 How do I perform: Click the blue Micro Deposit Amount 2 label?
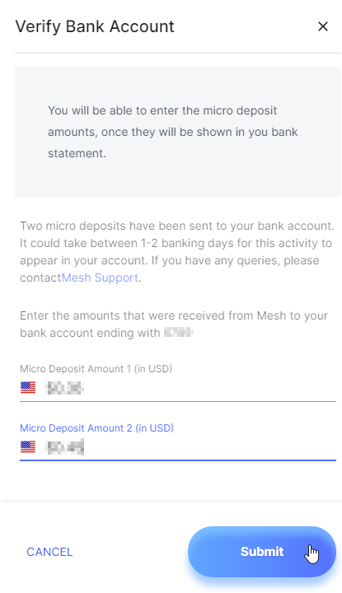tap(96, 428)
